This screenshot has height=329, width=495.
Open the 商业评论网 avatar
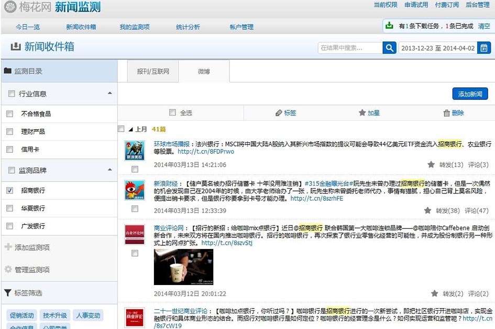[x=135, y=234]
